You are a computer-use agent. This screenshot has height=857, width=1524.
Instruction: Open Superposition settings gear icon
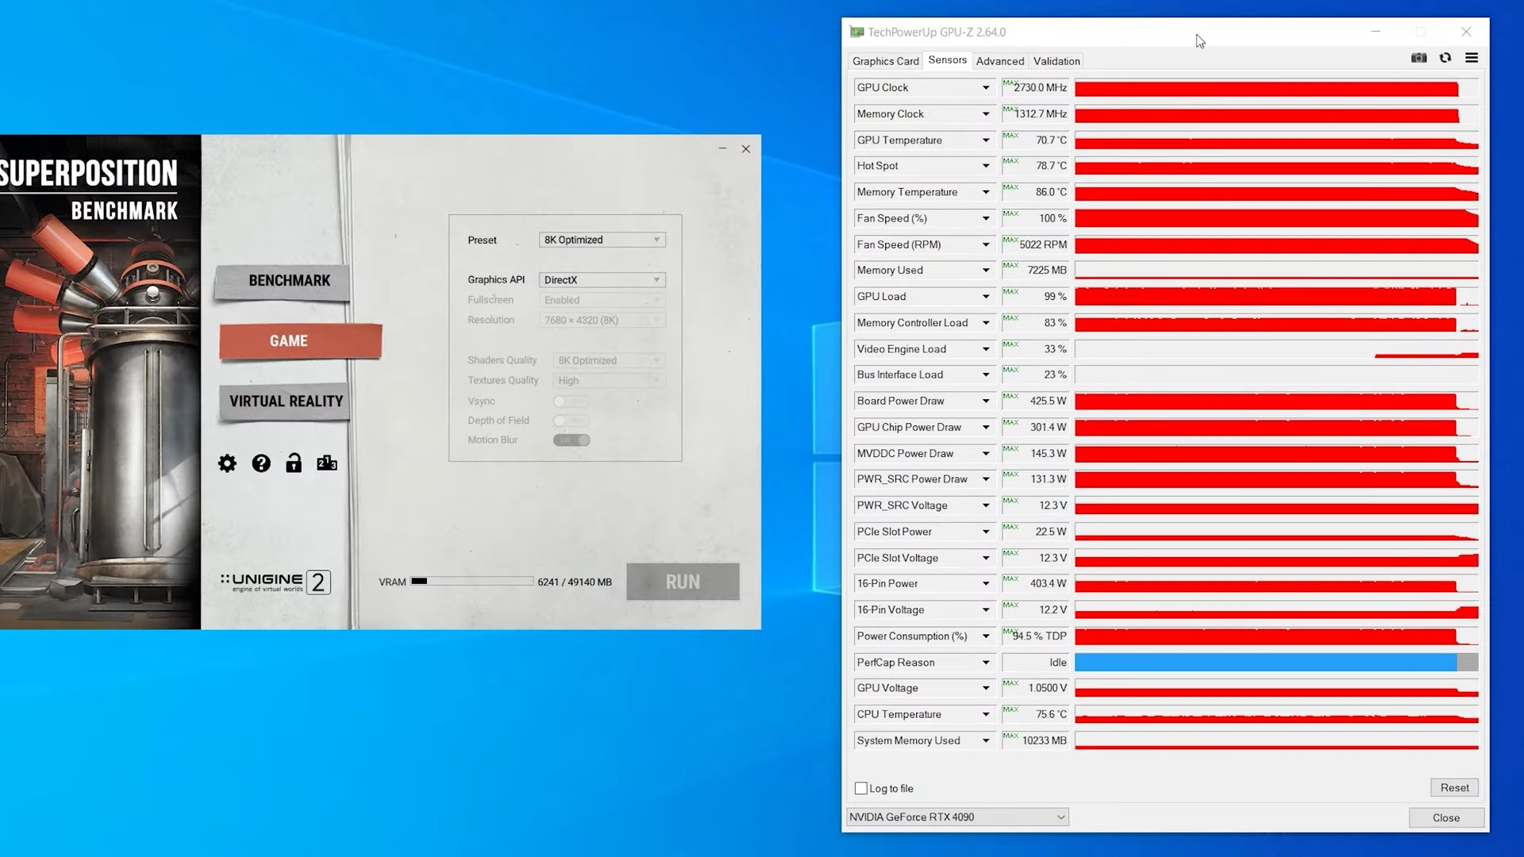click(x=227, y=463)
